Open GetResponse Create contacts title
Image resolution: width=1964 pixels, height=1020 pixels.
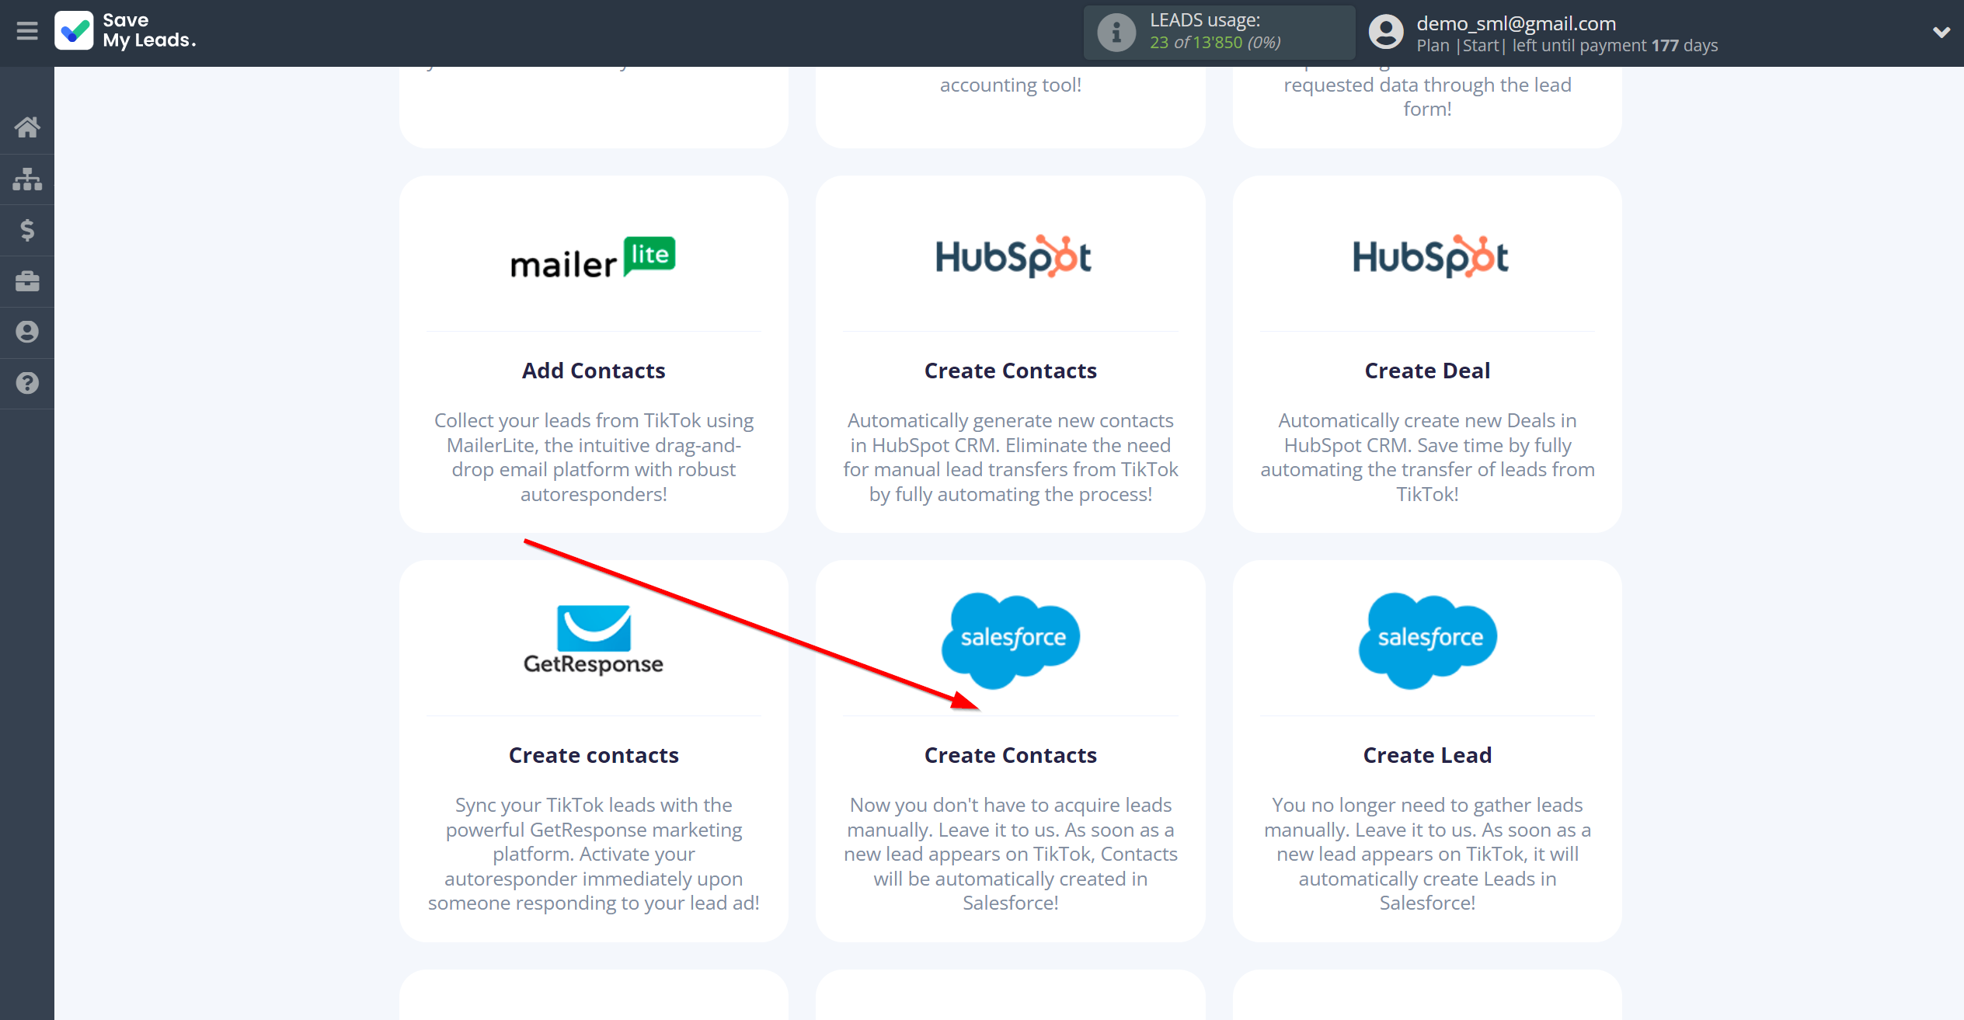594,755
